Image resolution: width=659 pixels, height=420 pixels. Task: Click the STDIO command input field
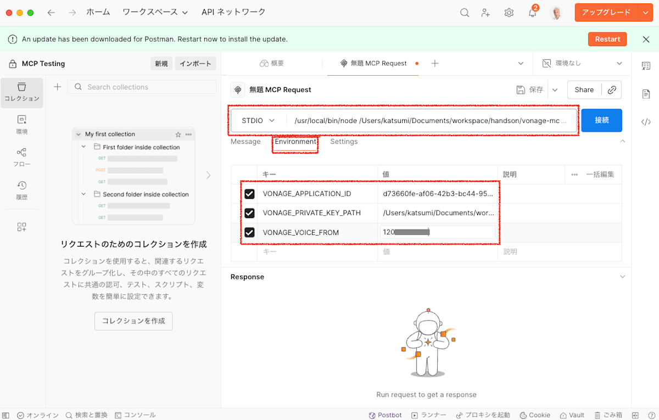(431, 120)
